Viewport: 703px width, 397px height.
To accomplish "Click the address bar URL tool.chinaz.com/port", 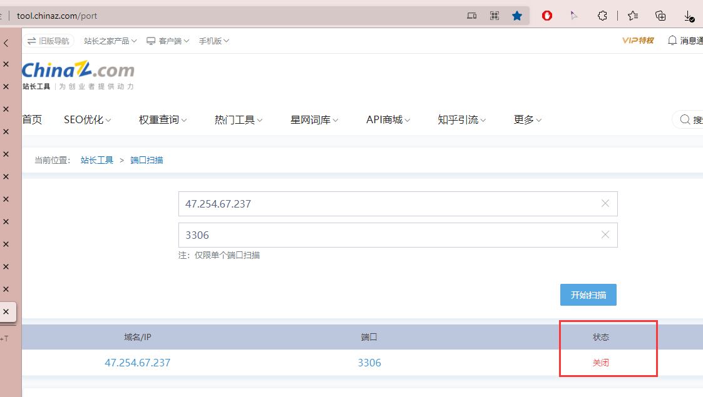I will 57,16.
